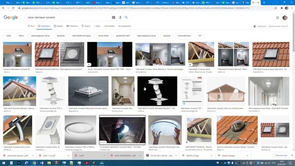This screenshot has width=295, height=166.
Task: Select the tcf filter chip
Action: (x=200, y=36)
